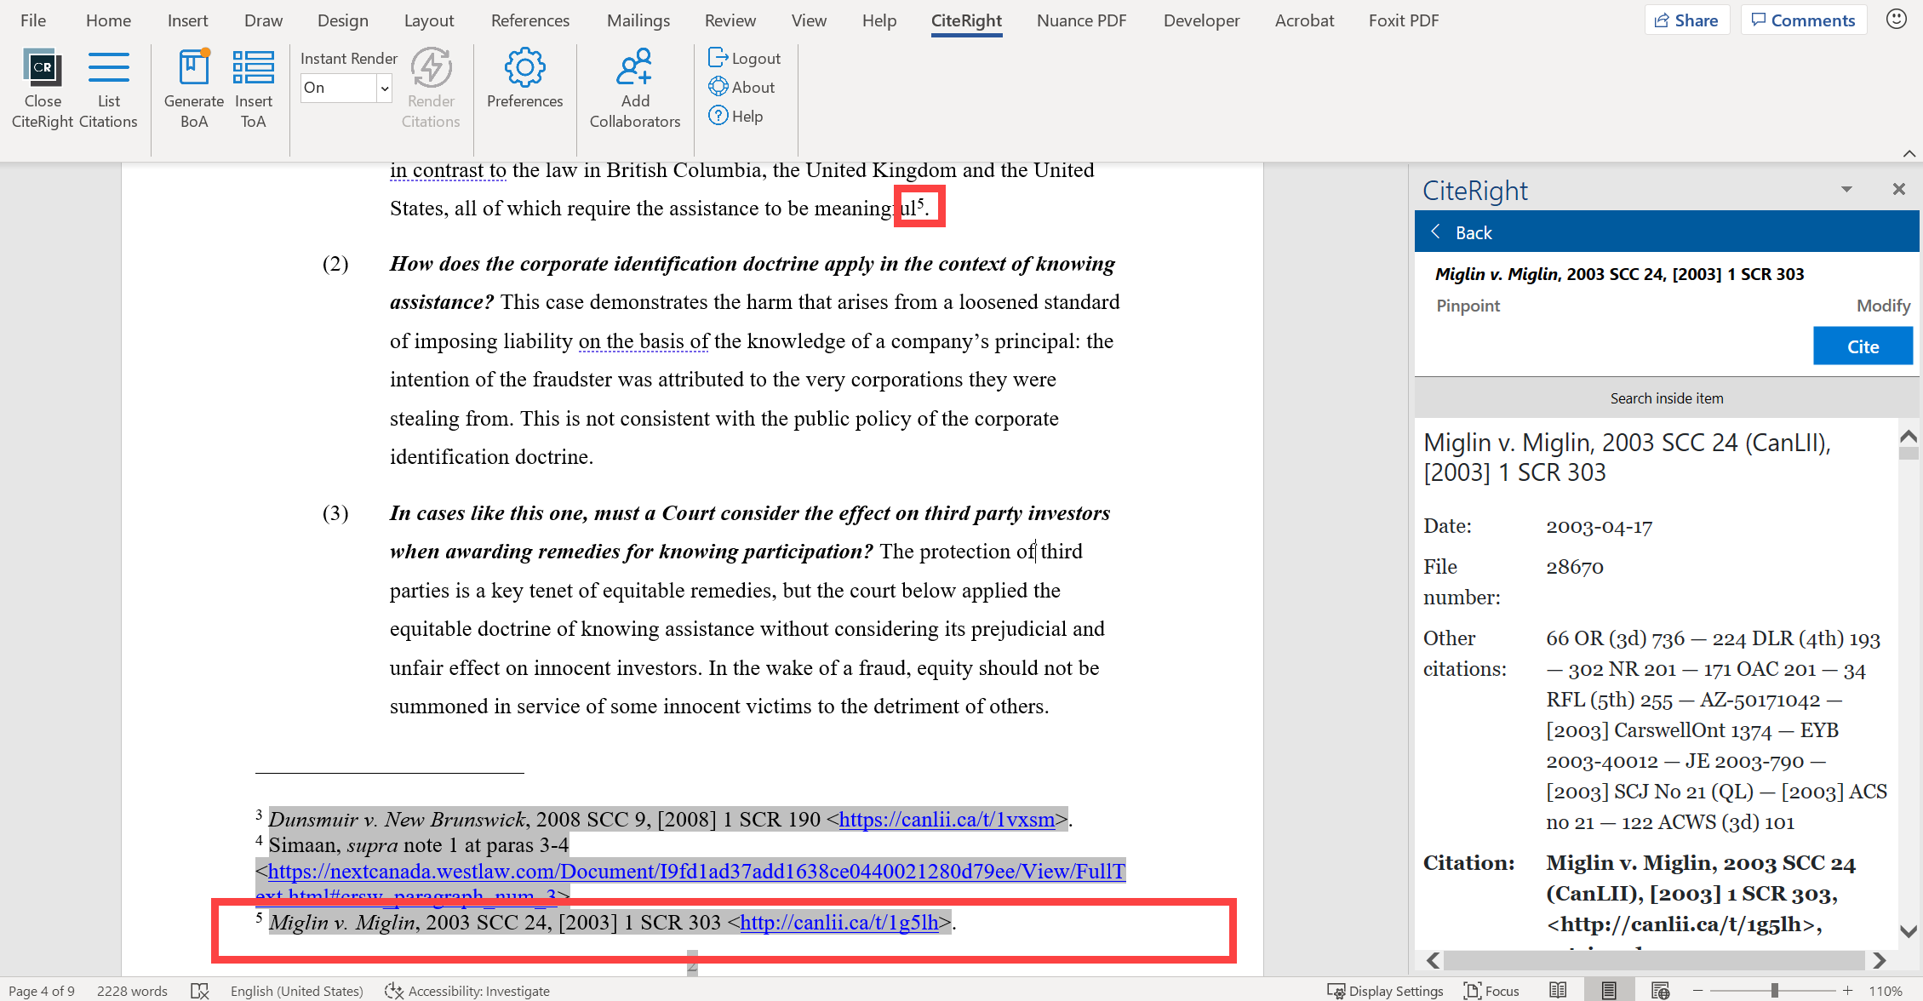Select the CiteRight ribbon tab
1923x1001 pixels.
[x=966, y=20]
